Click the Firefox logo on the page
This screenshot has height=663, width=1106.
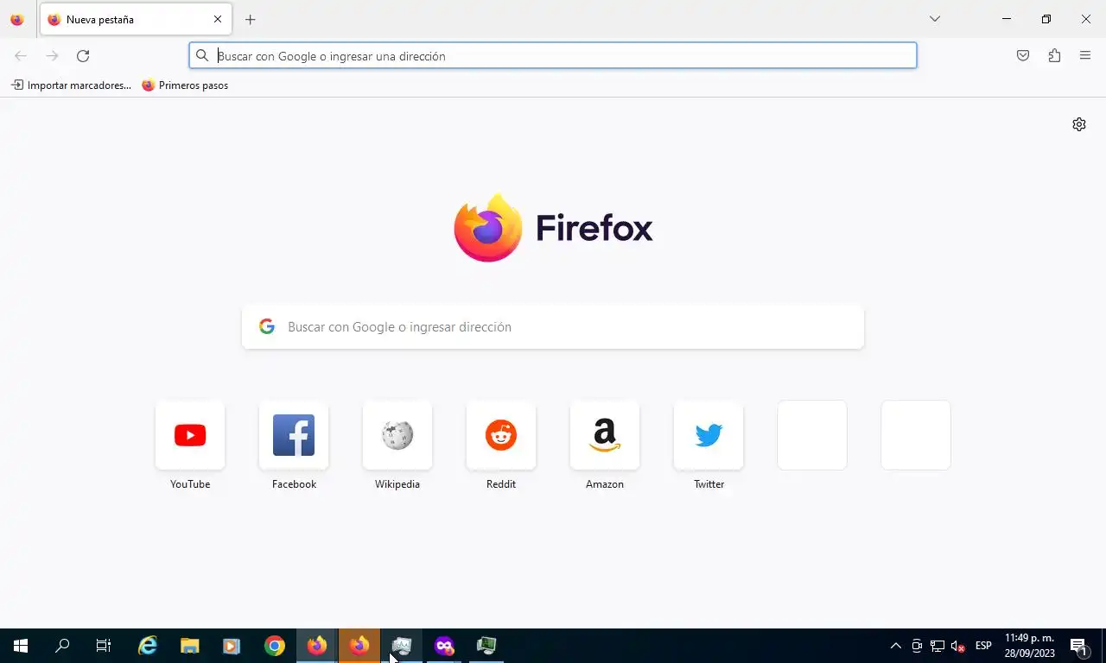(553, 228)
